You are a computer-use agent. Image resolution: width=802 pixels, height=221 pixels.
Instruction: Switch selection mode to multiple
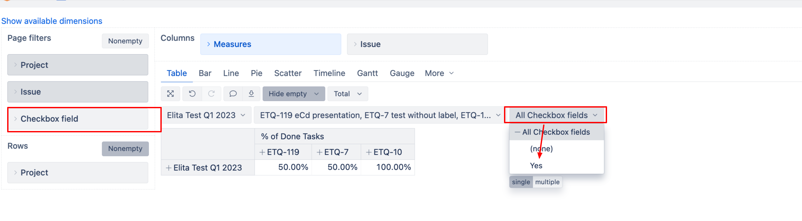547,182
